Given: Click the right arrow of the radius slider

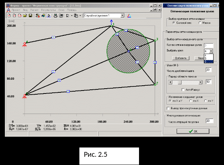Looking at the screenshot, I should tap(201, 82).
